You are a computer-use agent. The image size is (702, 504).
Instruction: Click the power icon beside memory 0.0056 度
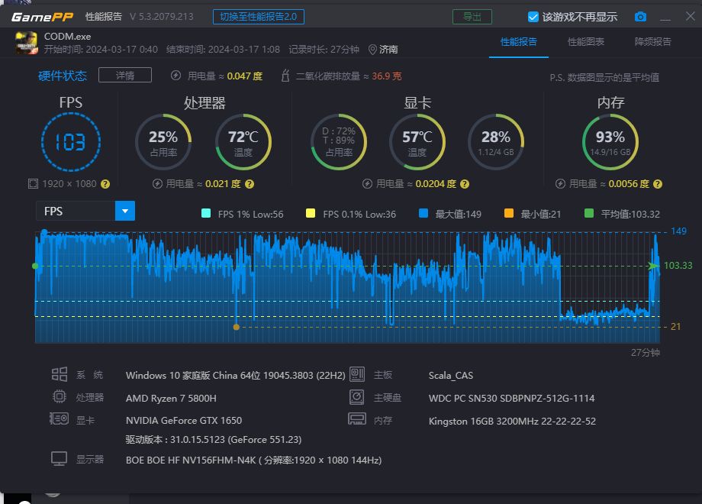coord(560,184)
